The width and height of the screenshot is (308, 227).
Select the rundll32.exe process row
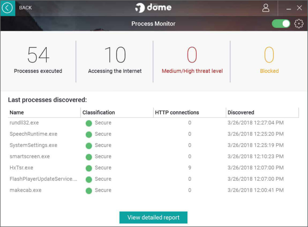(153, 123)
